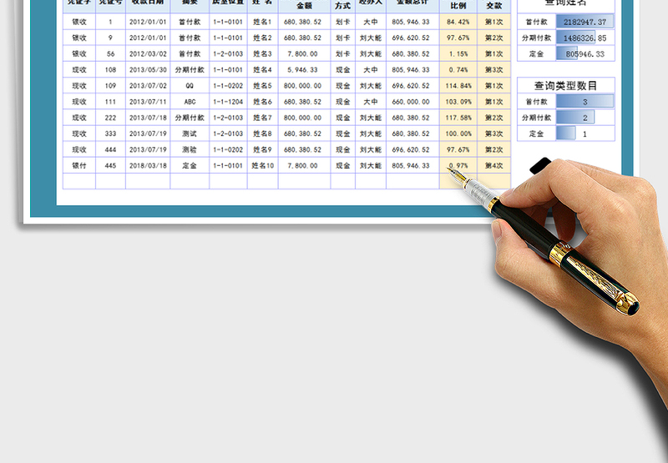Image resolution: width=668 pixels, height=463 pixels.
Task: Click the date cell 2018/03/18
Action: pyautogui.click(x=148, y=165)
